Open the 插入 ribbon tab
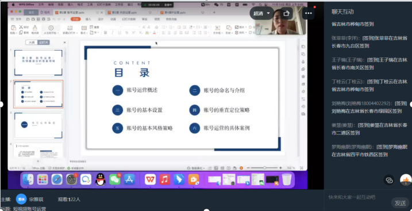 click(88, 19)
